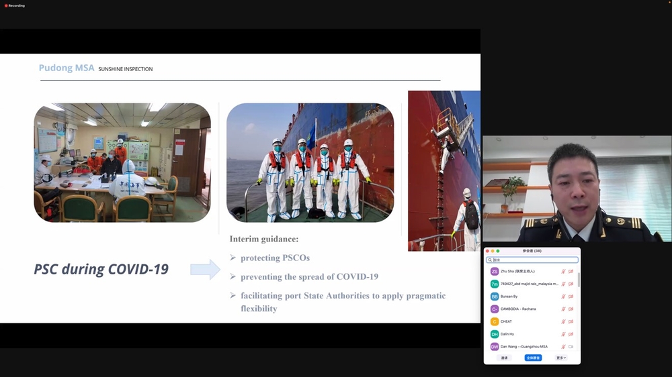Click the Recording indicator at top left

[x=15, y=5]
